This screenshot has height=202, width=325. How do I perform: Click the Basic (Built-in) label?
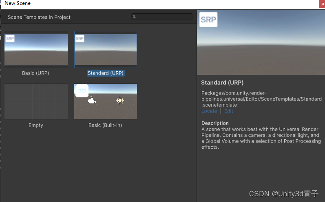tap(105, 125)
